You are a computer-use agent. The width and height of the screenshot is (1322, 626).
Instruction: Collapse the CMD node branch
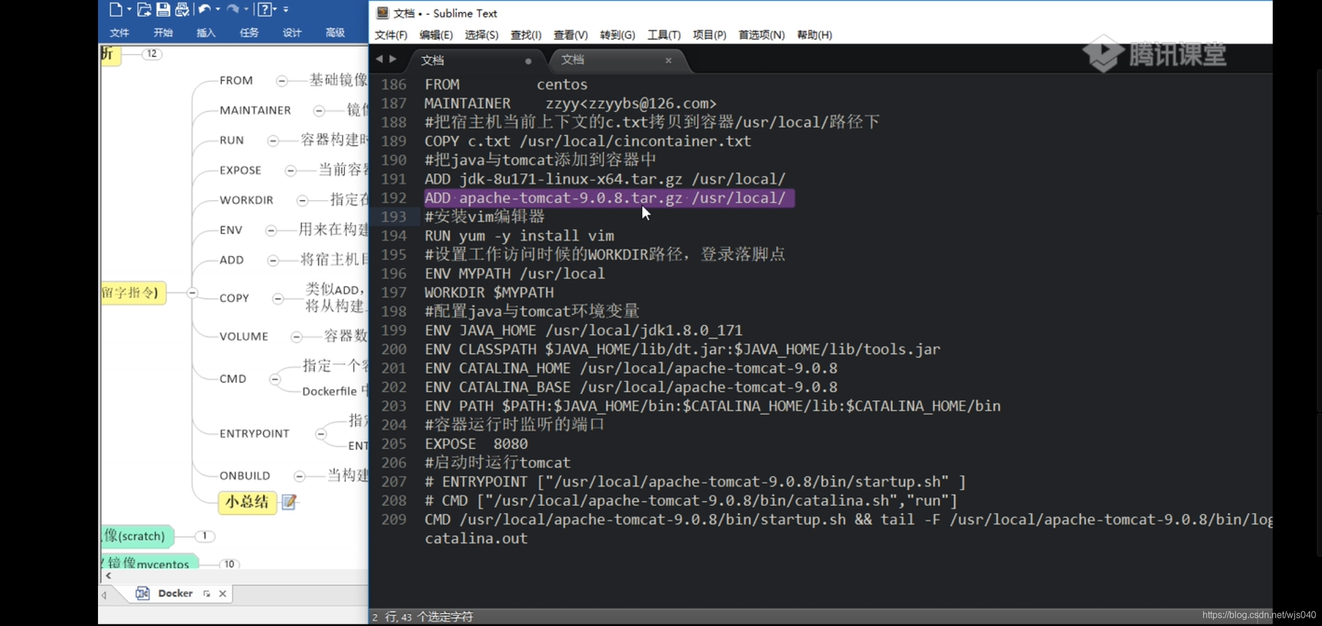tap(275, 379)
